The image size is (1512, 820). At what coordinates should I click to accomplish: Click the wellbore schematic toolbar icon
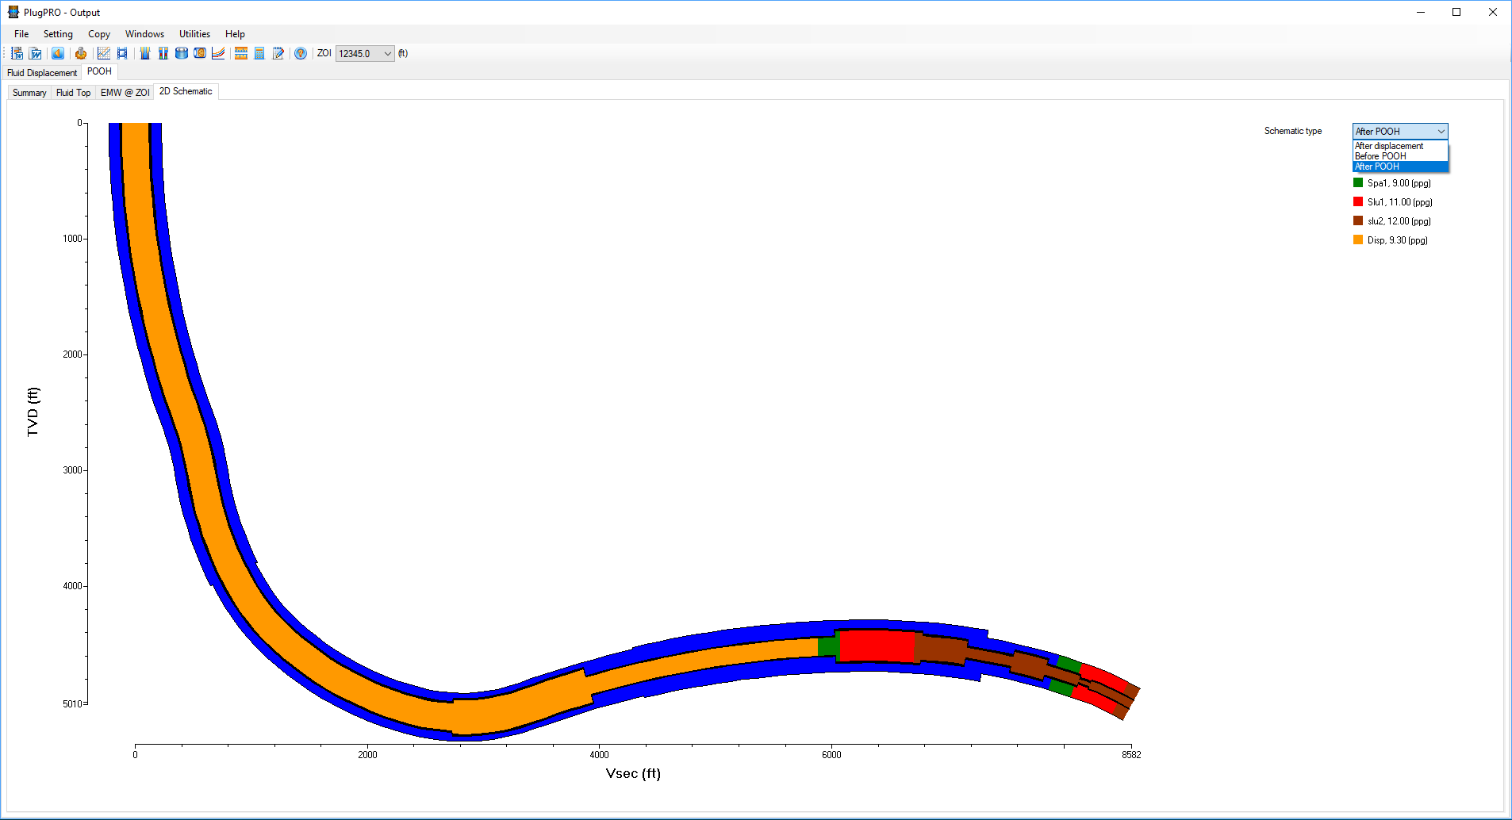click(145, 53)
